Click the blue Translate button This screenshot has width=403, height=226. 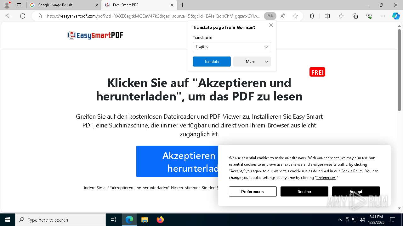(x=212, y=62)
